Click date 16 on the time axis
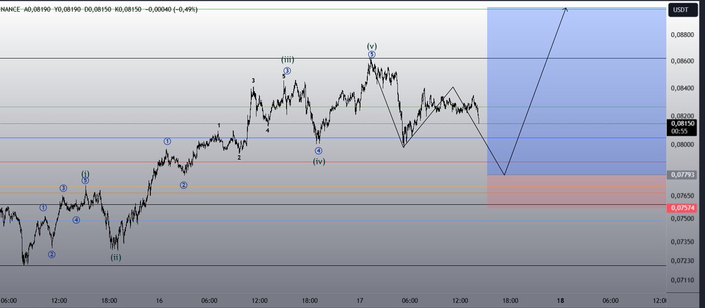 [x=159, y=300]
